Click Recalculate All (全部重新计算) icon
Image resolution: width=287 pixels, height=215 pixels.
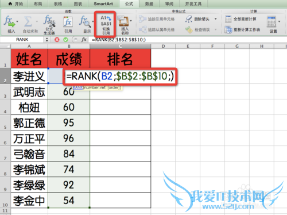tap(228, 19)
